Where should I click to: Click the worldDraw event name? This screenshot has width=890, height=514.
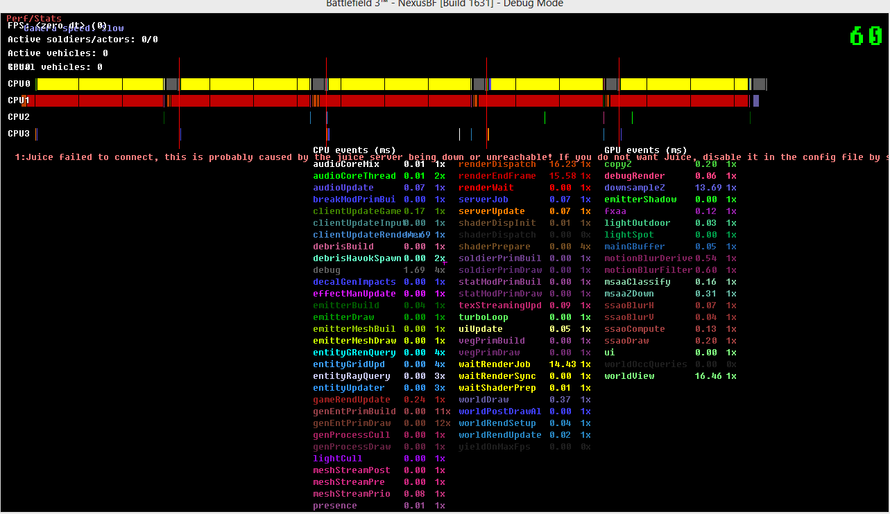483,400
